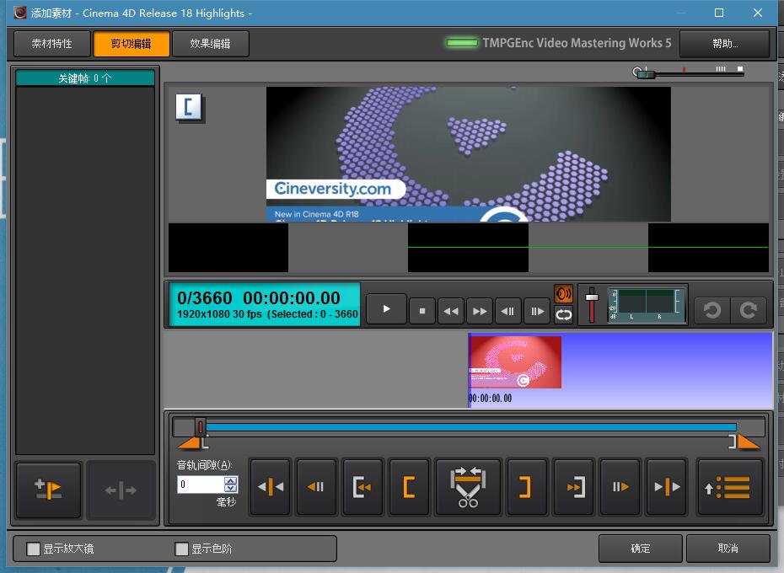Viewport: 784px width, 573px height.
Task: Add a keyframe with the flag button
Action: pos(49,490)
